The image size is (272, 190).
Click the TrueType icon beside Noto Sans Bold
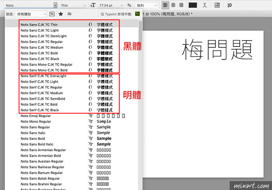[x=91, y=138]
